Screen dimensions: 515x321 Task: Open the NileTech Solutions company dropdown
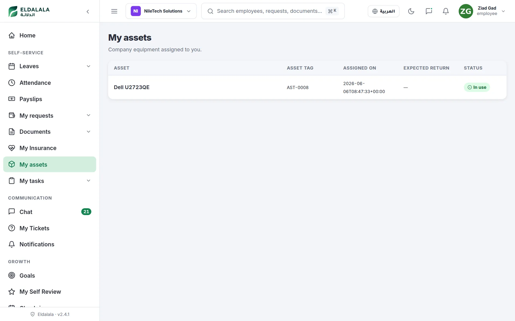pos(161,11)
